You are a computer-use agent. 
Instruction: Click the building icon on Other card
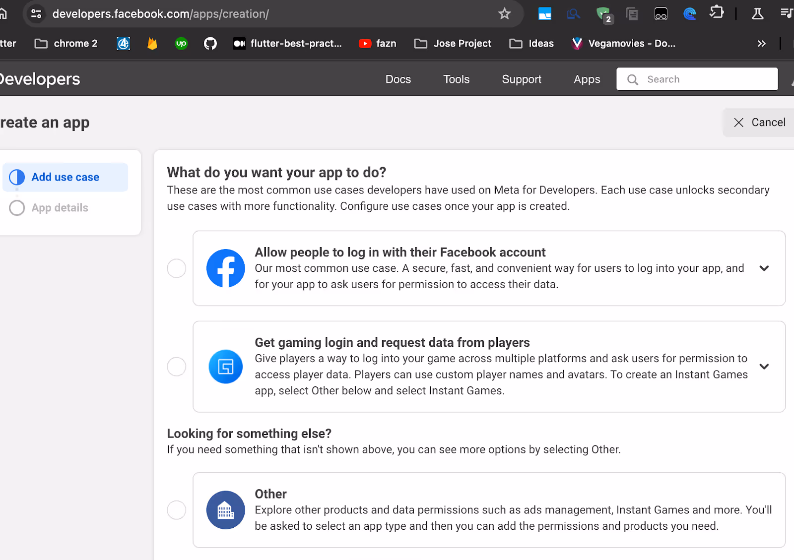226,510
